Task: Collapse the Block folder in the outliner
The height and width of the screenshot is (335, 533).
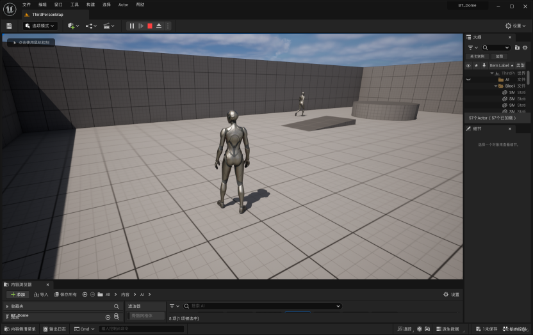Action: (496, 86)
